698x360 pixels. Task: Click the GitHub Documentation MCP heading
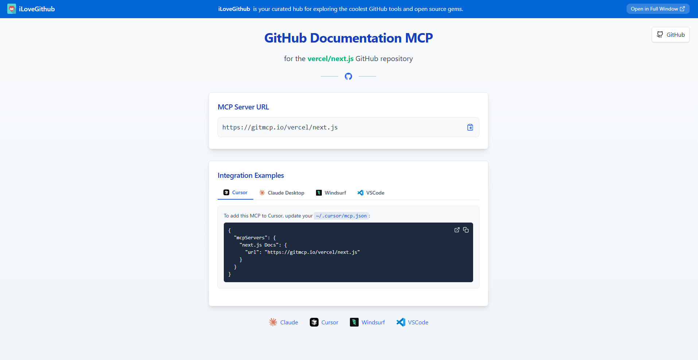point(348,38)
